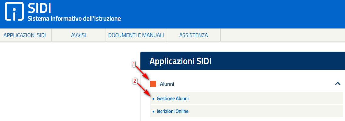Open the APPLICAZIONI SIDI menu
This screenshot has width=345, height=121.
[25, 35]
